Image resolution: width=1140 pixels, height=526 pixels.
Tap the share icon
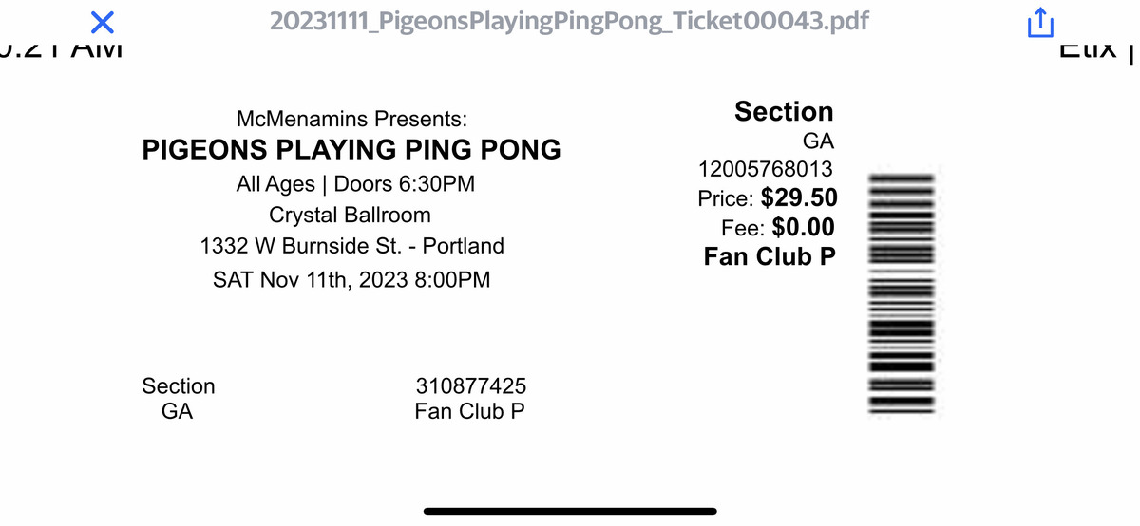click(1040, 22)
